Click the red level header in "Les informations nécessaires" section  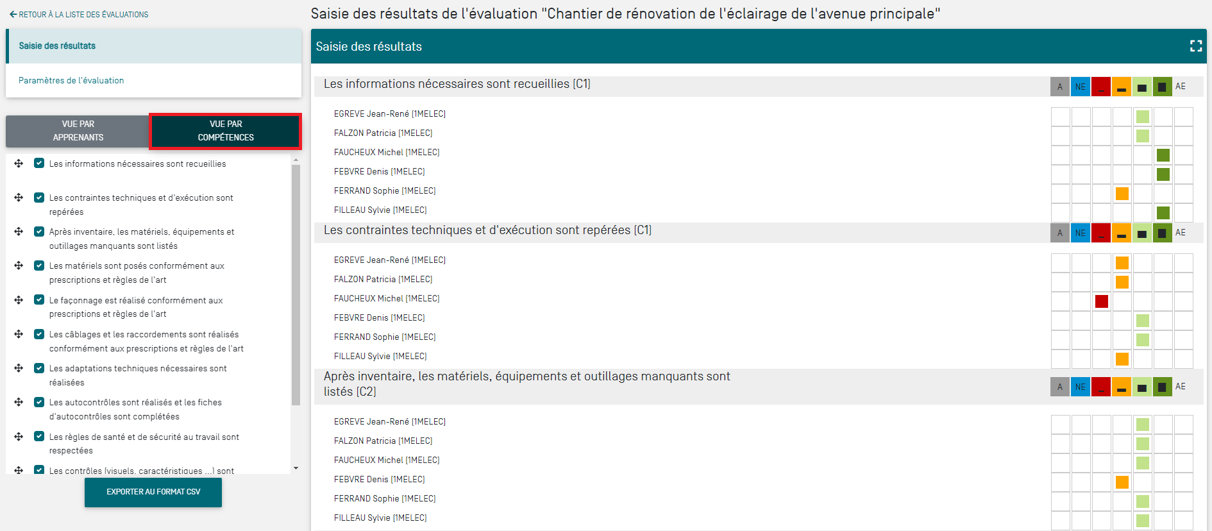tap(1101, 87)
